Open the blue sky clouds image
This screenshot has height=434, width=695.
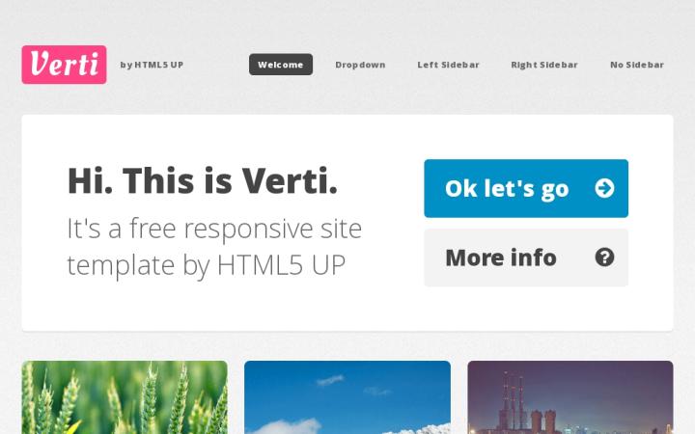(x=347, y=397)
